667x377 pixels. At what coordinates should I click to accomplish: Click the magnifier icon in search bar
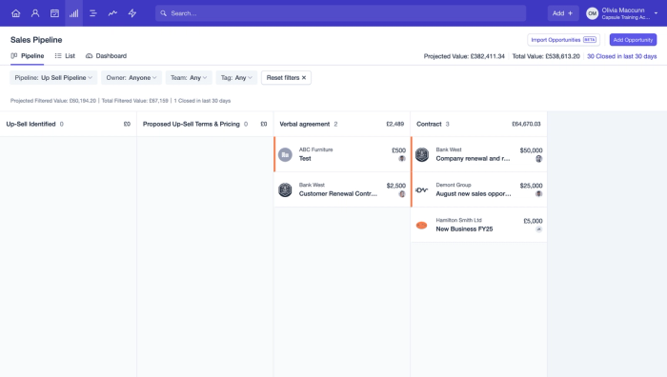coord(163,13)
